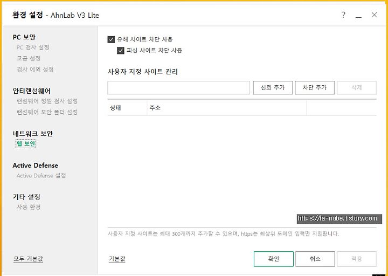Click 취소 button to cancel
This screenshot has width=388, height=276.
[x=315, y=259]
